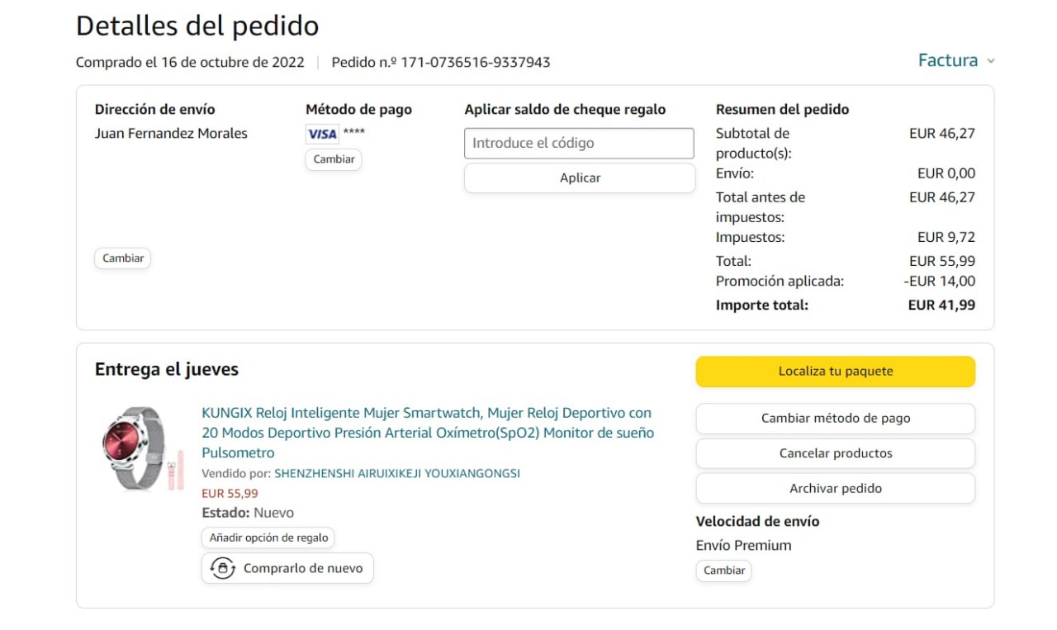Click the yellow Localiza tu paquete button
The width and height of the screenshot is (1057, 630).
[x=835, y=372]
